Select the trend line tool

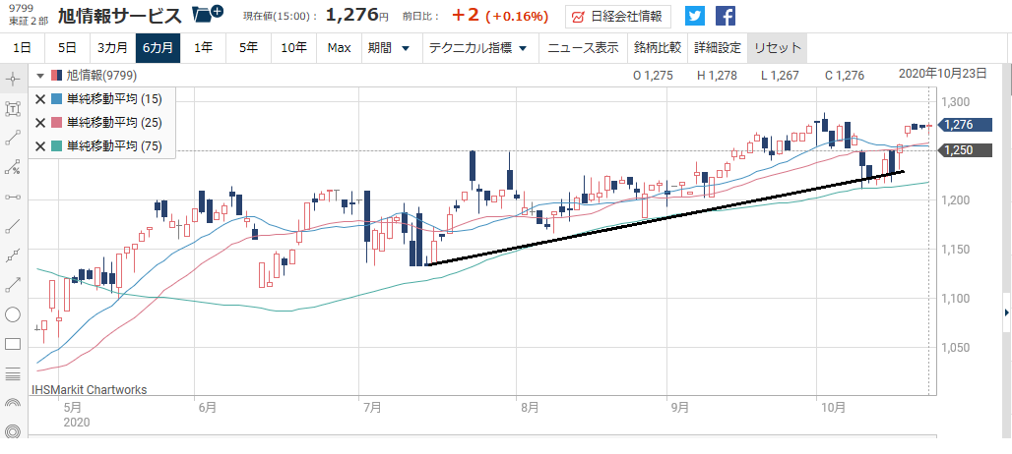(x=13, y=226)
